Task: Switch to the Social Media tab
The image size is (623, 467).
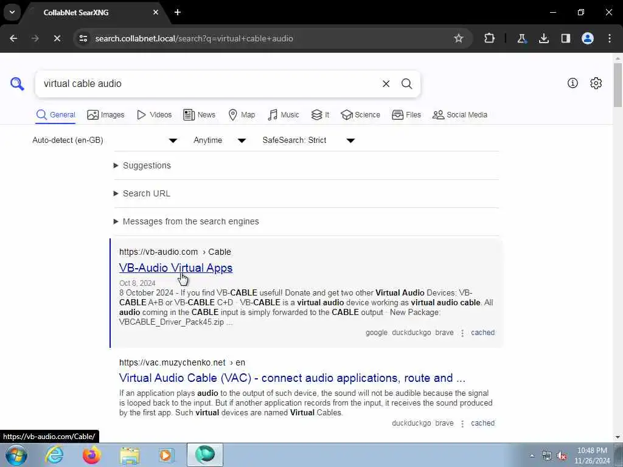Action: [460, 115]
